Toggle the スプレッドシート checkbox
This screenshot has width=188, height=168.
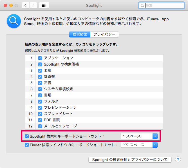coord(40,114)
